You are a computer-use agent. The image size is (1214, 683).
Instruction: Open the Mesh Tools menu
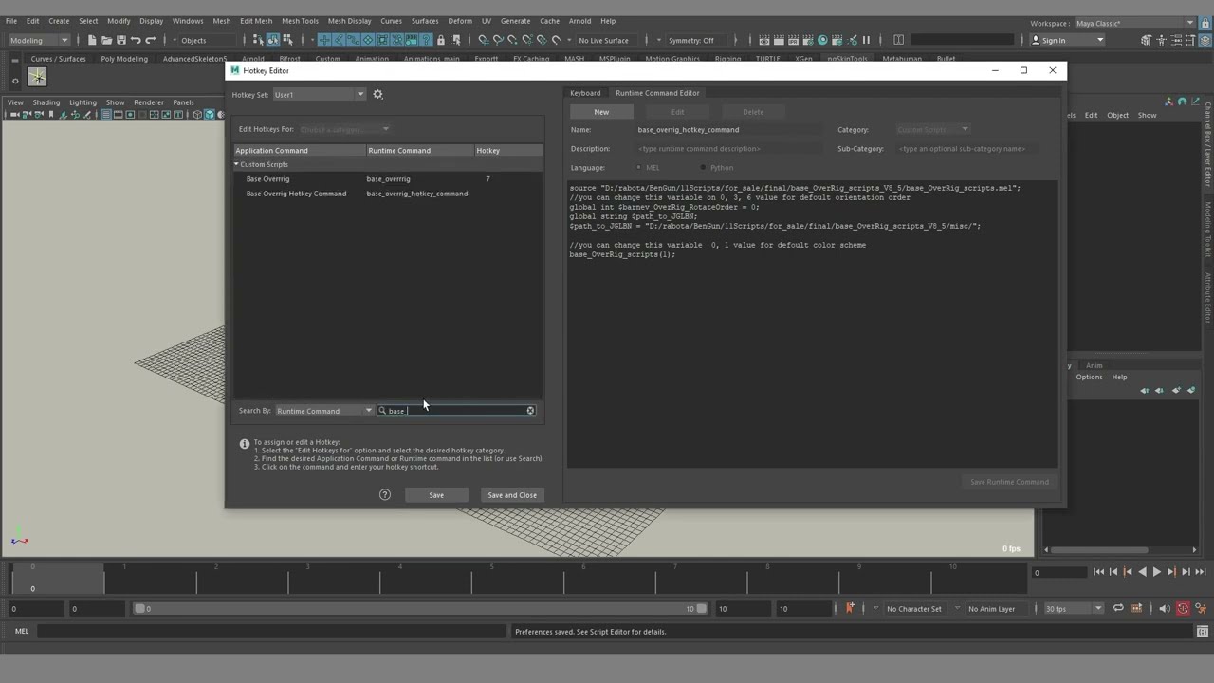pos(300,21)
